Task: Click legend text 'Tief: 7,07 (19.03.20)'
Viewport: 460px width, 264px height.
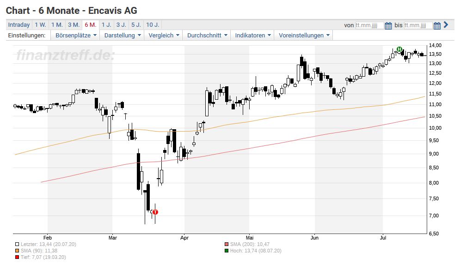Action: [x=43, y=257]
